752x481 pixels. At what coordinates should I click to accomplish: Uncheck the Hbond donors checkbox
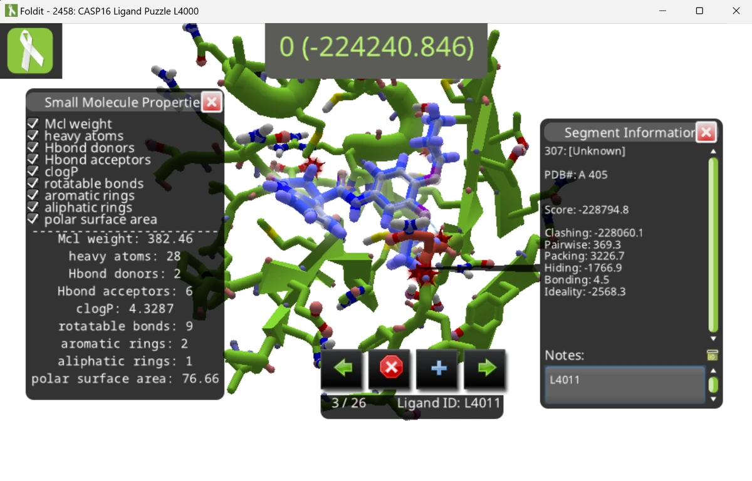33,148
